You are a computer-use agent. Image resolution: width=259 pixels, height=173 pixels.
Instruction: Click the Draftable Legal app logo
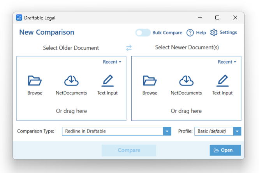tap(19, 17)
